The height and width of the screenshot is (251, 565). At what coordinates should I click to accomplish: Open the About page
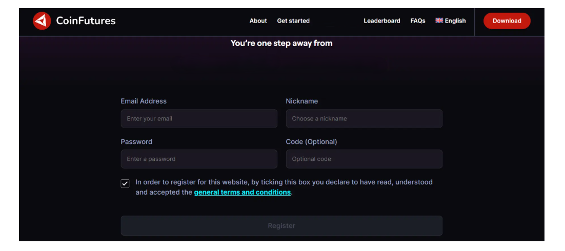[x=258, y=21]
